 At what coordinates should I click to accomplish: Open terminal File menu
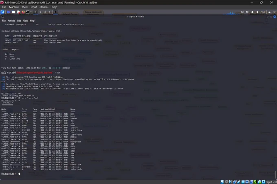click(x=4, y=21)
